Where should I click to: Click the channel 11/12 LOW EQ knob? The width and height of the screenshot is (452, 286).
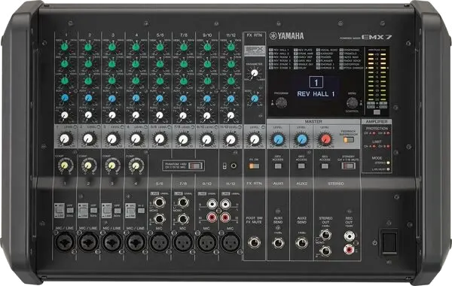[231, 81]
